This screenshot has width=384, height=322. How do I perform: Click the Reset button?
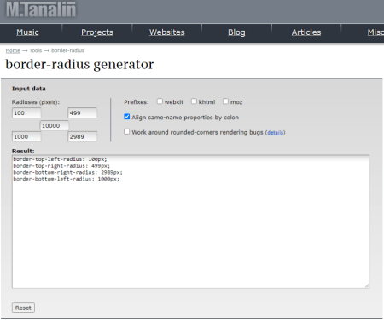coord(23,308)
